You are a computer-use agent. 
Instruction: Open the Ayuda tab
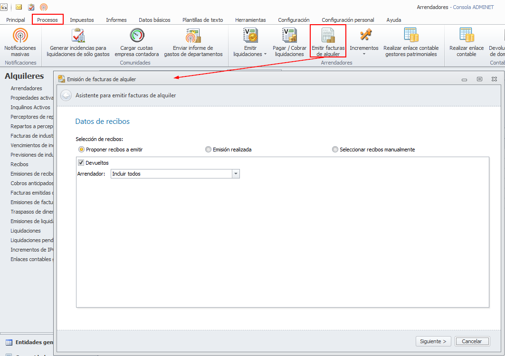(393, 19)
